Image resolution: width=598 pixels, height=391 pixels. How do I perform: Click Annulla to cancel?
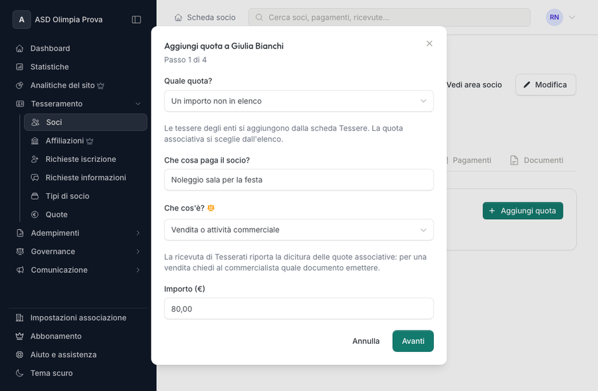(365, 341)
